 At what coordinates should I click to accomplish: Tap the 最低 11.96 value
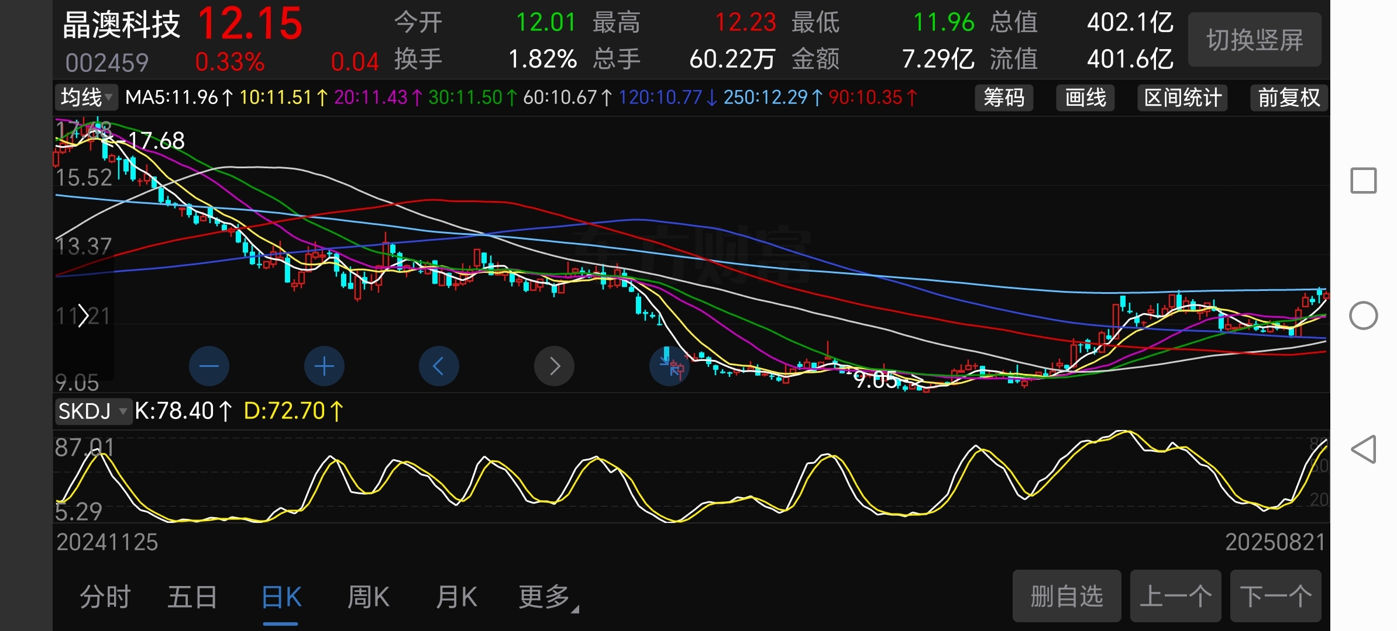944,22
